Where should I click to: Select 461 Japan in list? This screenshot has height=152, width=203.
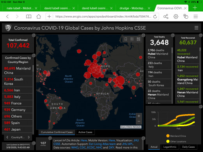coord(17,129)
